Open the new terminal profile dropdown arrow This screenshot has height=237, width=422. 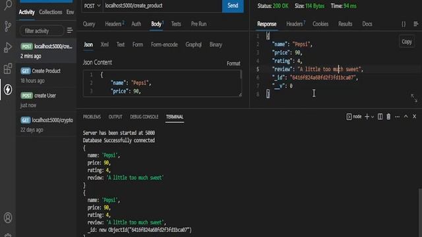click(x=373, y=117)
